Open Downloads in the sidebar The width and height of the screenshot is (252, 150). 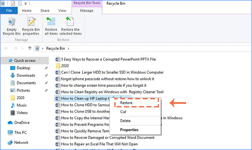coord(26,75)
